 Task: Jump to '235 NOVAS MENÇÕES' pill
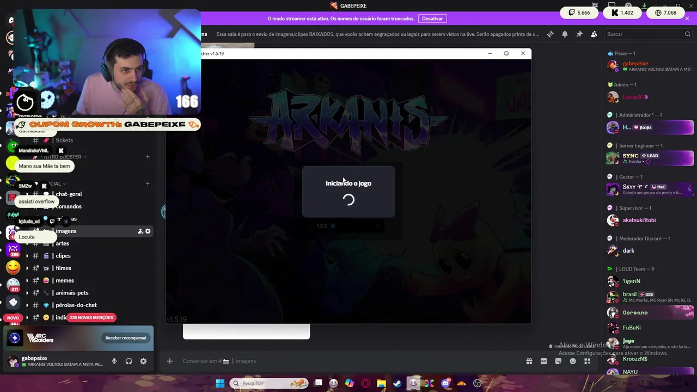tap(91, 317)
